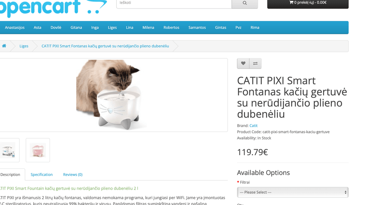The image size is (375, 205).
Task: Click the Catit brand link
Action: (x=254, y=125)
